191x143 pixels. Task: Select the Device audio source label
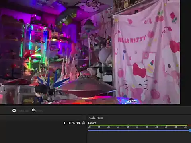92,123
